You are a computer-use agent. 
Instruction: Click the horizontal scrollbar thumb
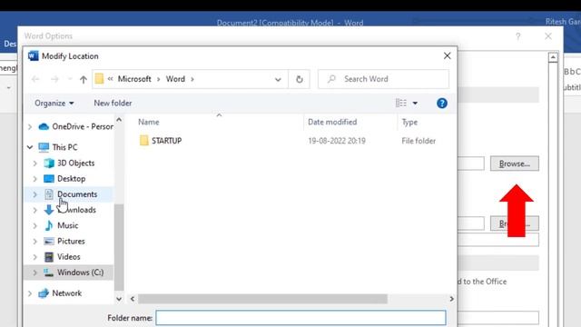click(x=262, y=299)
